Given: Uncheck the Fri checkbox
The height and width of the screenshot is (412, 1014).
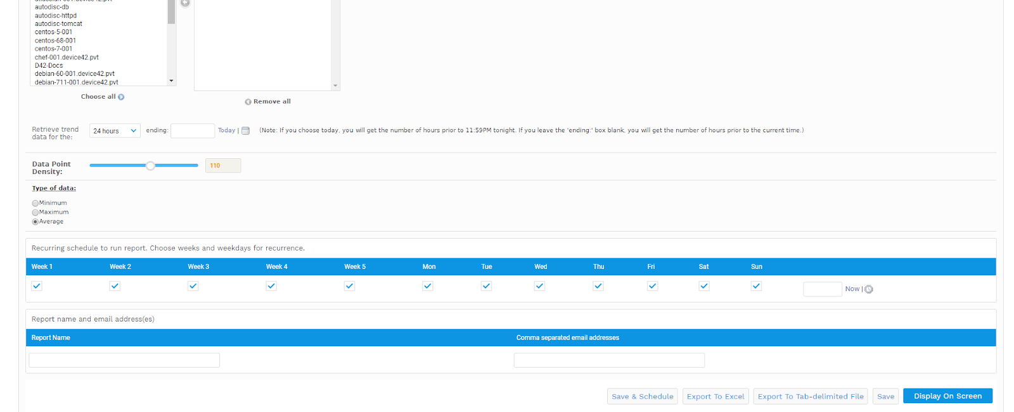Looking at the screenshot, I should [x=652, y=286].
